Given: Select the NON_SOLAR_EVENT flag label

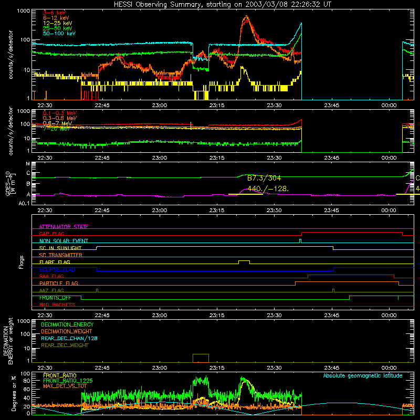Looking at the screenshot, I should click(64, 241).
